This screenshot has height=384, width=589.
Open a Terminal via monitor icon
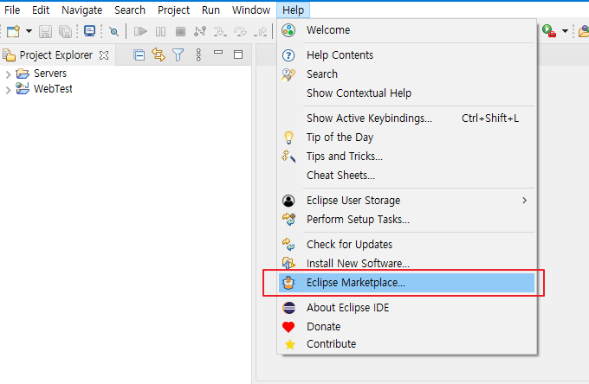[89, 31]
